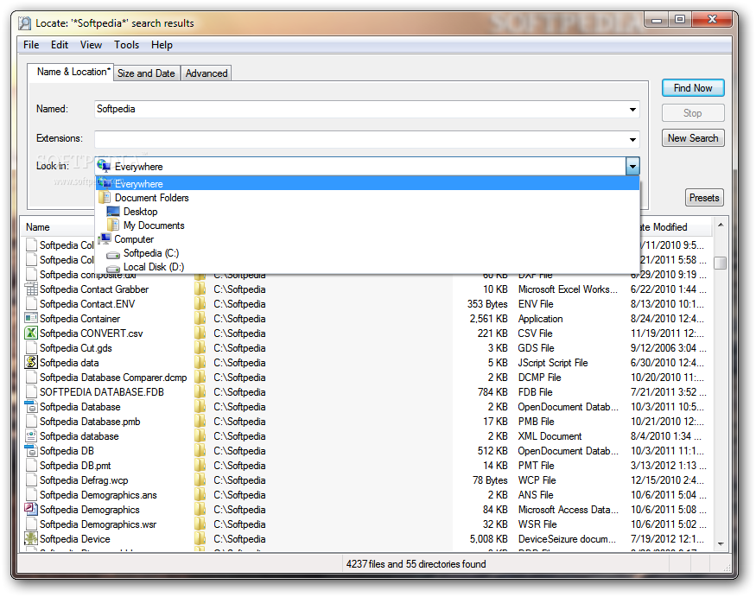Collapse the Look in dropdown arrow

pos(632,167)
